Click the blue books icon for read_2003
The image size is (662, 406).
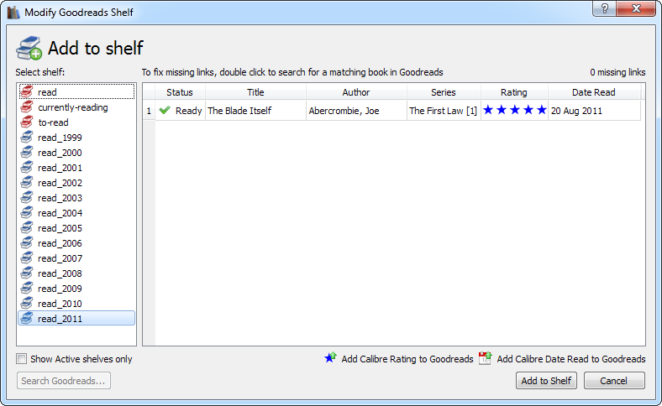(x=27, y=197)
